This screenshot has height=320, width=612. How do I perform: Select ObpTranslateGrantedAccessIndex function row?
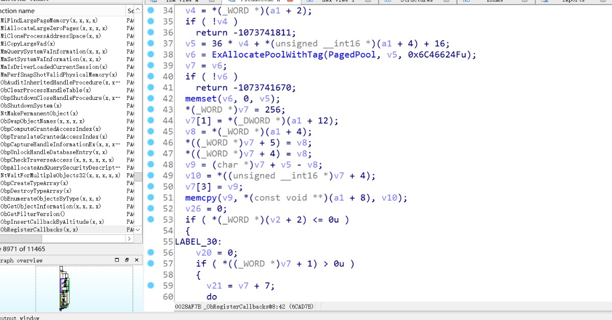pos(67,137)
